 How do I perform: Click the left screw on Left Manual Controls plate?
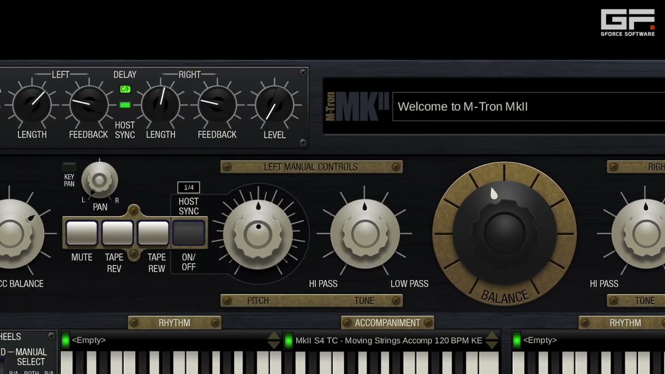point(227,167)
